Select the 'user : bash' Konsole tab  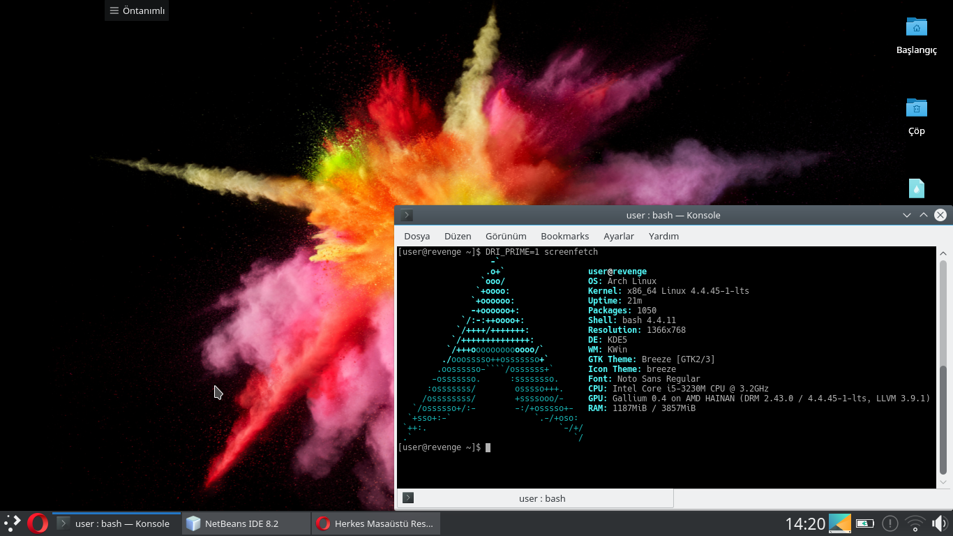tap(535, 498)
